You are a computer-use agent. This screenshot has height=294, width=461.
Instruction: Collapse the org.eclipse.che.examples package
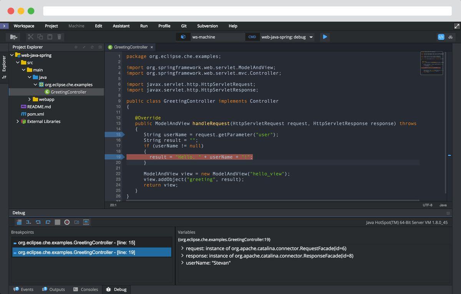(35, 84)
